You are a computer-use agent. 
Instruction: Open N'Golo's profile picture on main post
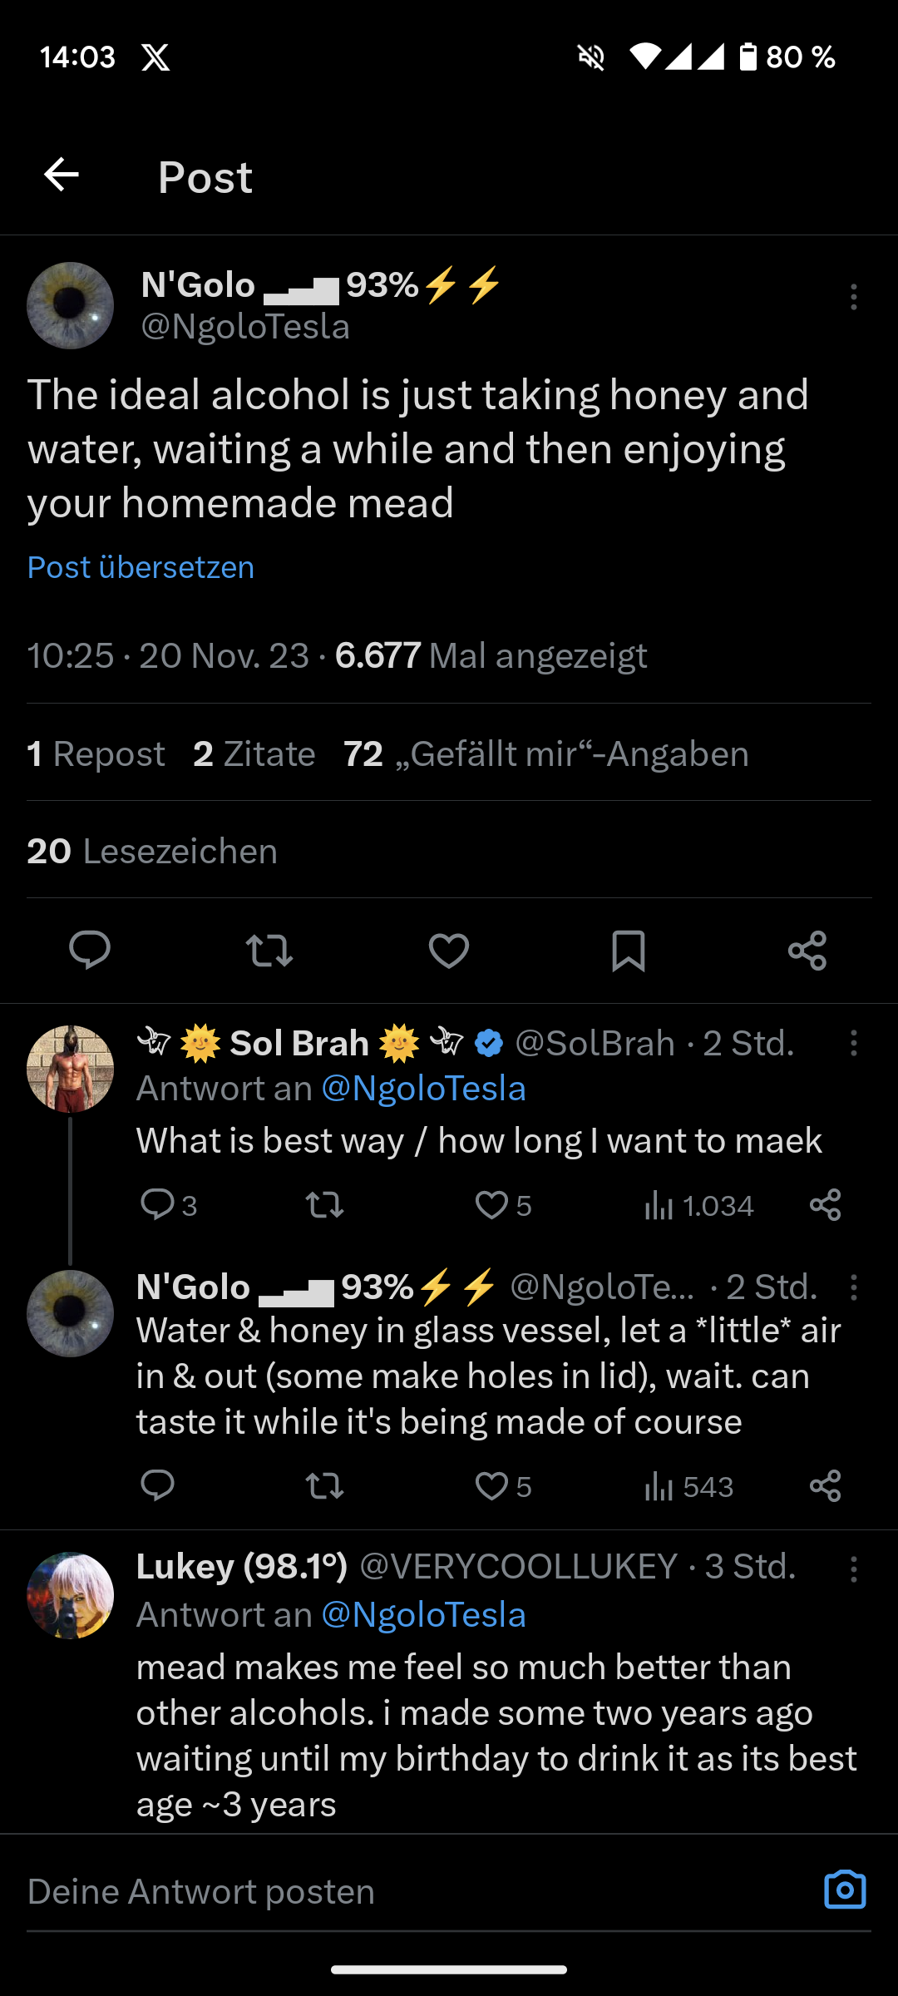click(x=71, y=305)
